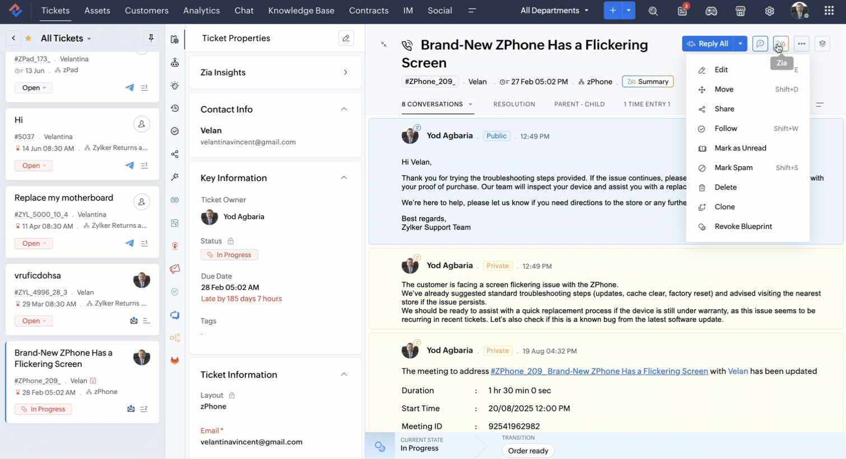
Task: Click the assign agent icon on Hi ticket
Action: click(x=142, y=124)
